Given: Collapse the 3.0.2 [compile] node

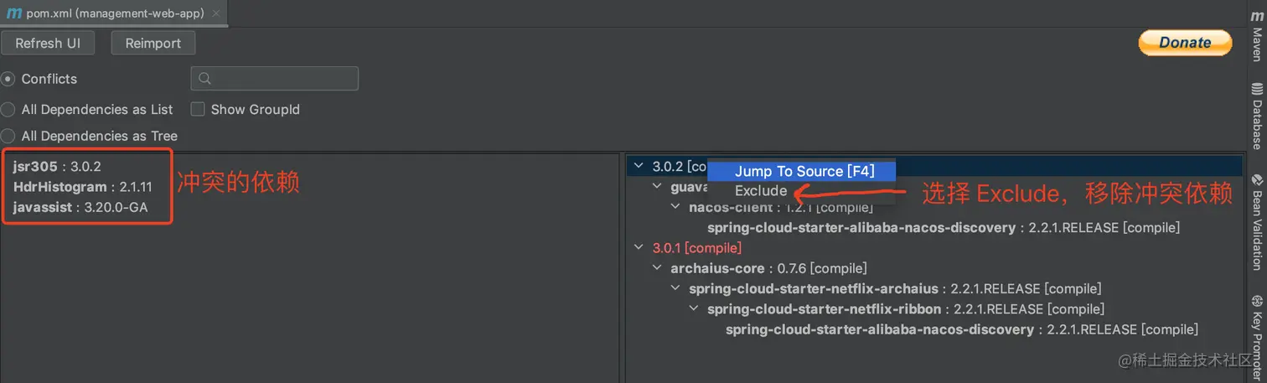Looking at the screenshot, I should [640, 166].
